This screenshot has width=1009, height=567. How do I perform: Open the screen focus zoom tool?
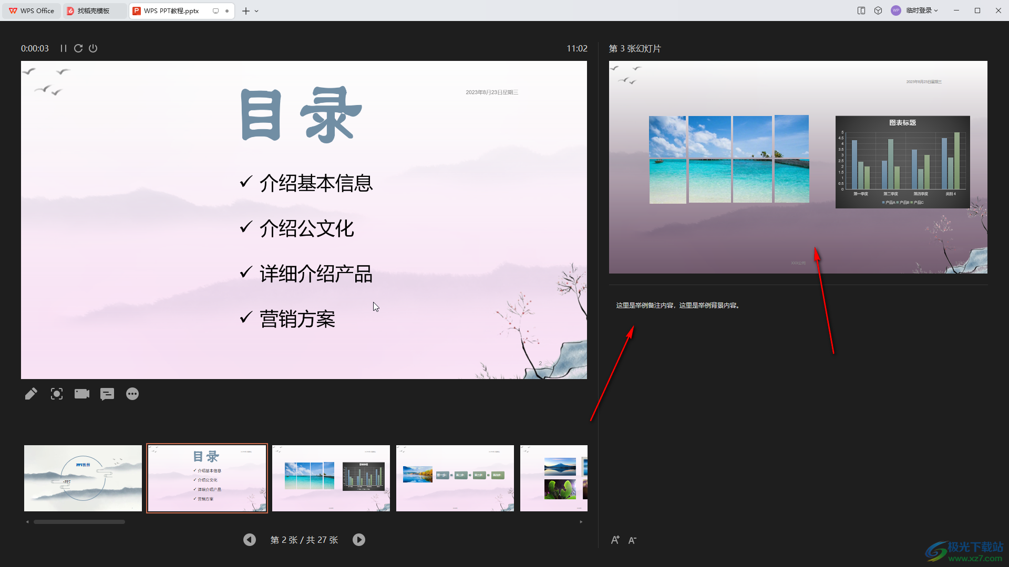click(x=57, y=394)
